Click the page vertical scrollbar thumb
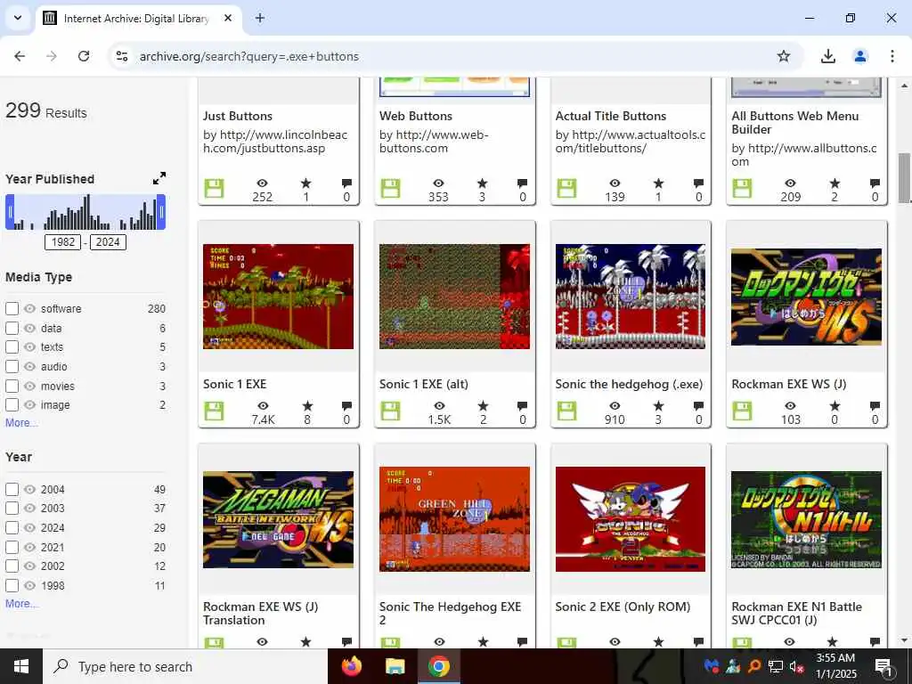This screenshot has width=912, height=684. coord(904,177)
